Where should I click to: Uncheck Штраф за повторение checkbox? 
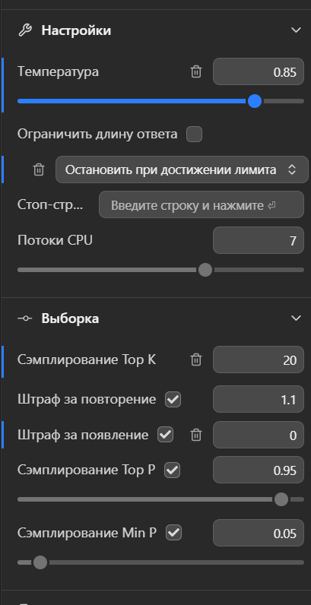[x=173, y=400]
